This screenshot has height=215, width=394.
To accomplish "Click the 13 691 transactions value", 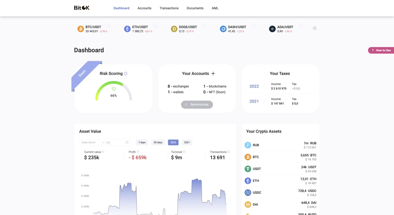I will coord(218,158).
